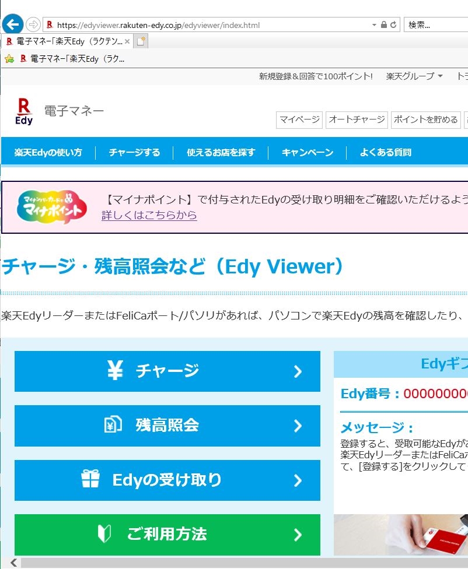
Task: Click the beginner mark icon on ご利用方法
Action: pos(104,534)
